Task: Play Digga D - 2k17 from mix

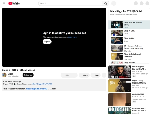Action: (x=129, y=33)
